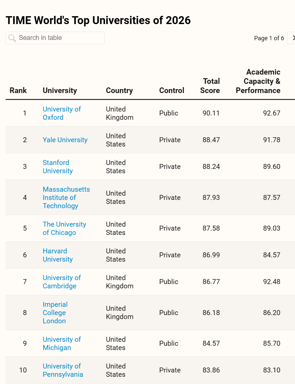The width and height of the screenshot is (295, 384).
Task: Sort by the Total Score column header
Action: [210, 86]
